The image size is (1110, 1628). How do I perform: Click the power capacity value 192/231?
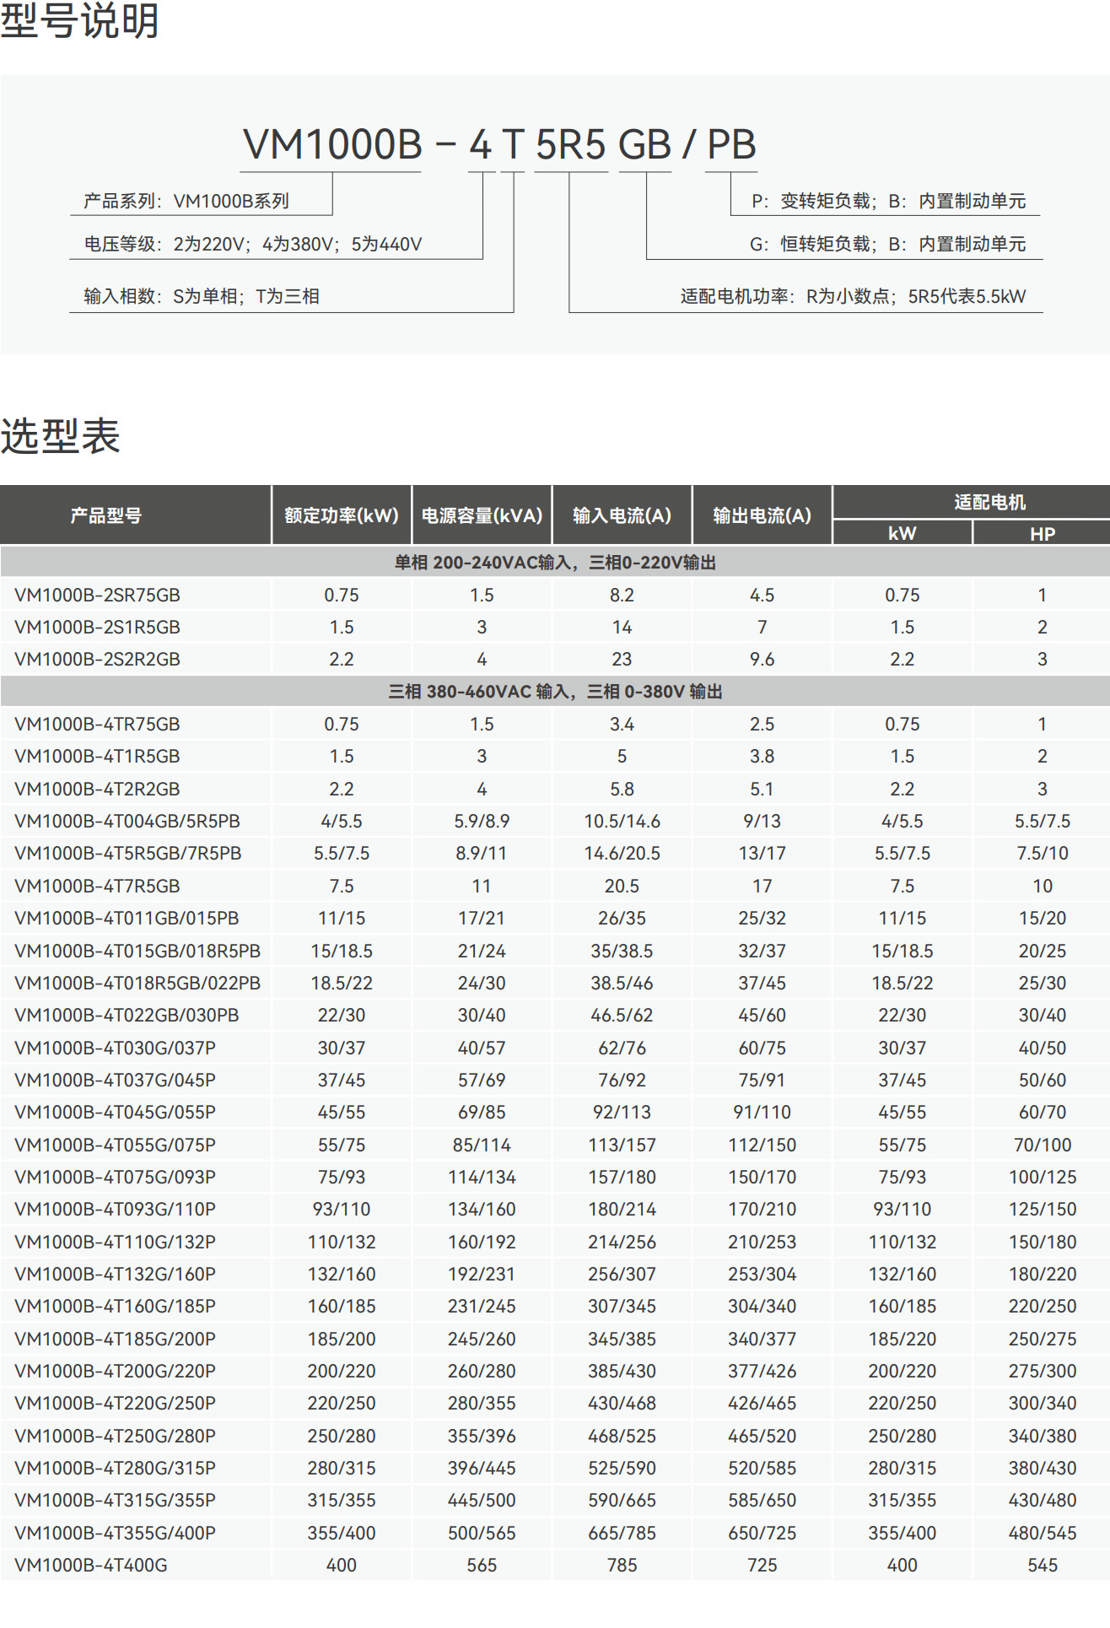point(482,1274)
